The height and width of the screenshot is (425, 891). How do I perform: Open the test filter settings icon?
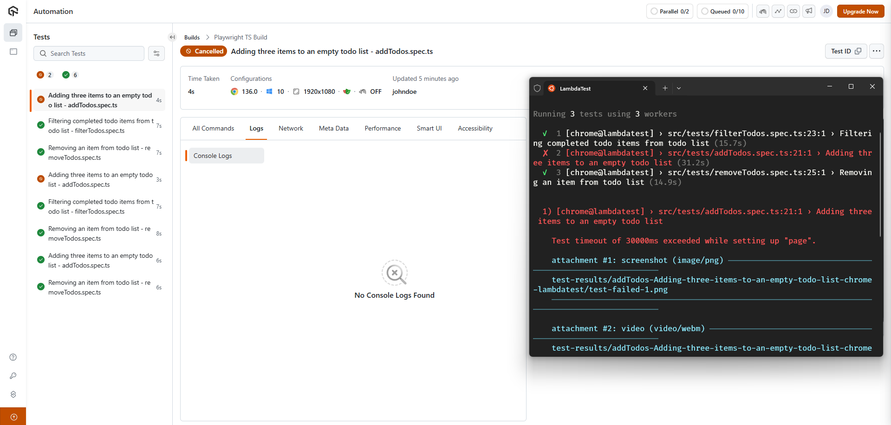156,53
